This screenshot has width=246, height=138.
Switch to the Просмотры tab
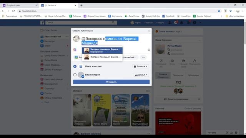pos(178,75)
